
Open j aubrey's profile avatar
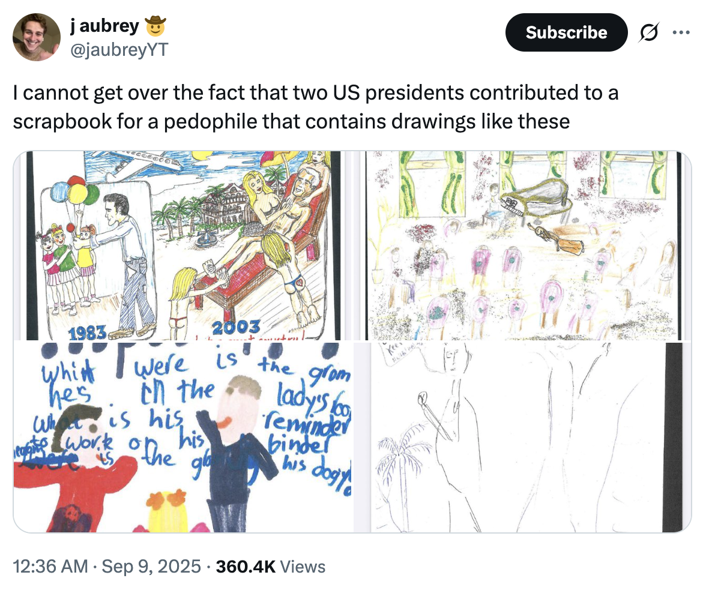[37, 37]
